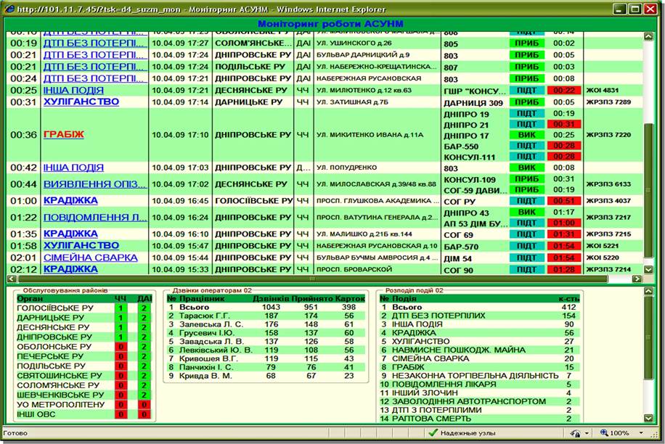Click red 00:51 timer for СОГ РУ

point(563,201)
